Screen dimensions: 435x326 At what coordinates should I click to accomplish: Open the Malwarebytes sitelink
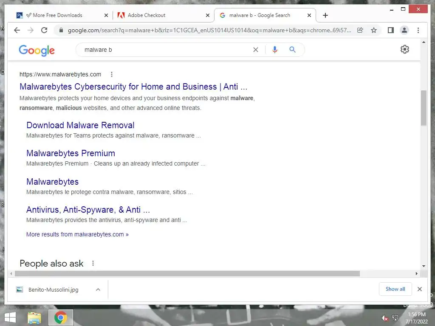click(x=52, y=182)
